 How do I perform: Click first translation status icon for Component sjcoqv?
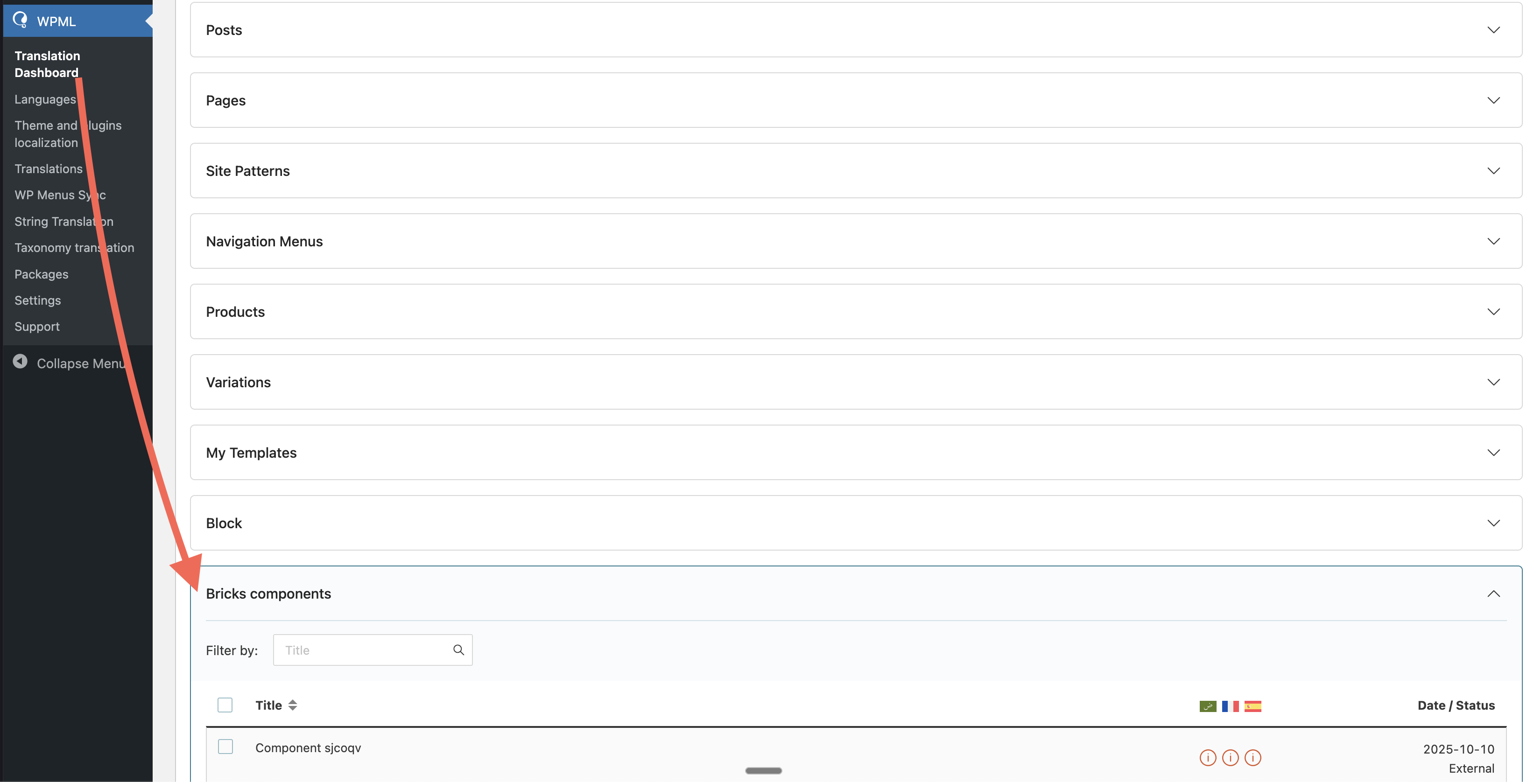click(x=1208, y=758)
